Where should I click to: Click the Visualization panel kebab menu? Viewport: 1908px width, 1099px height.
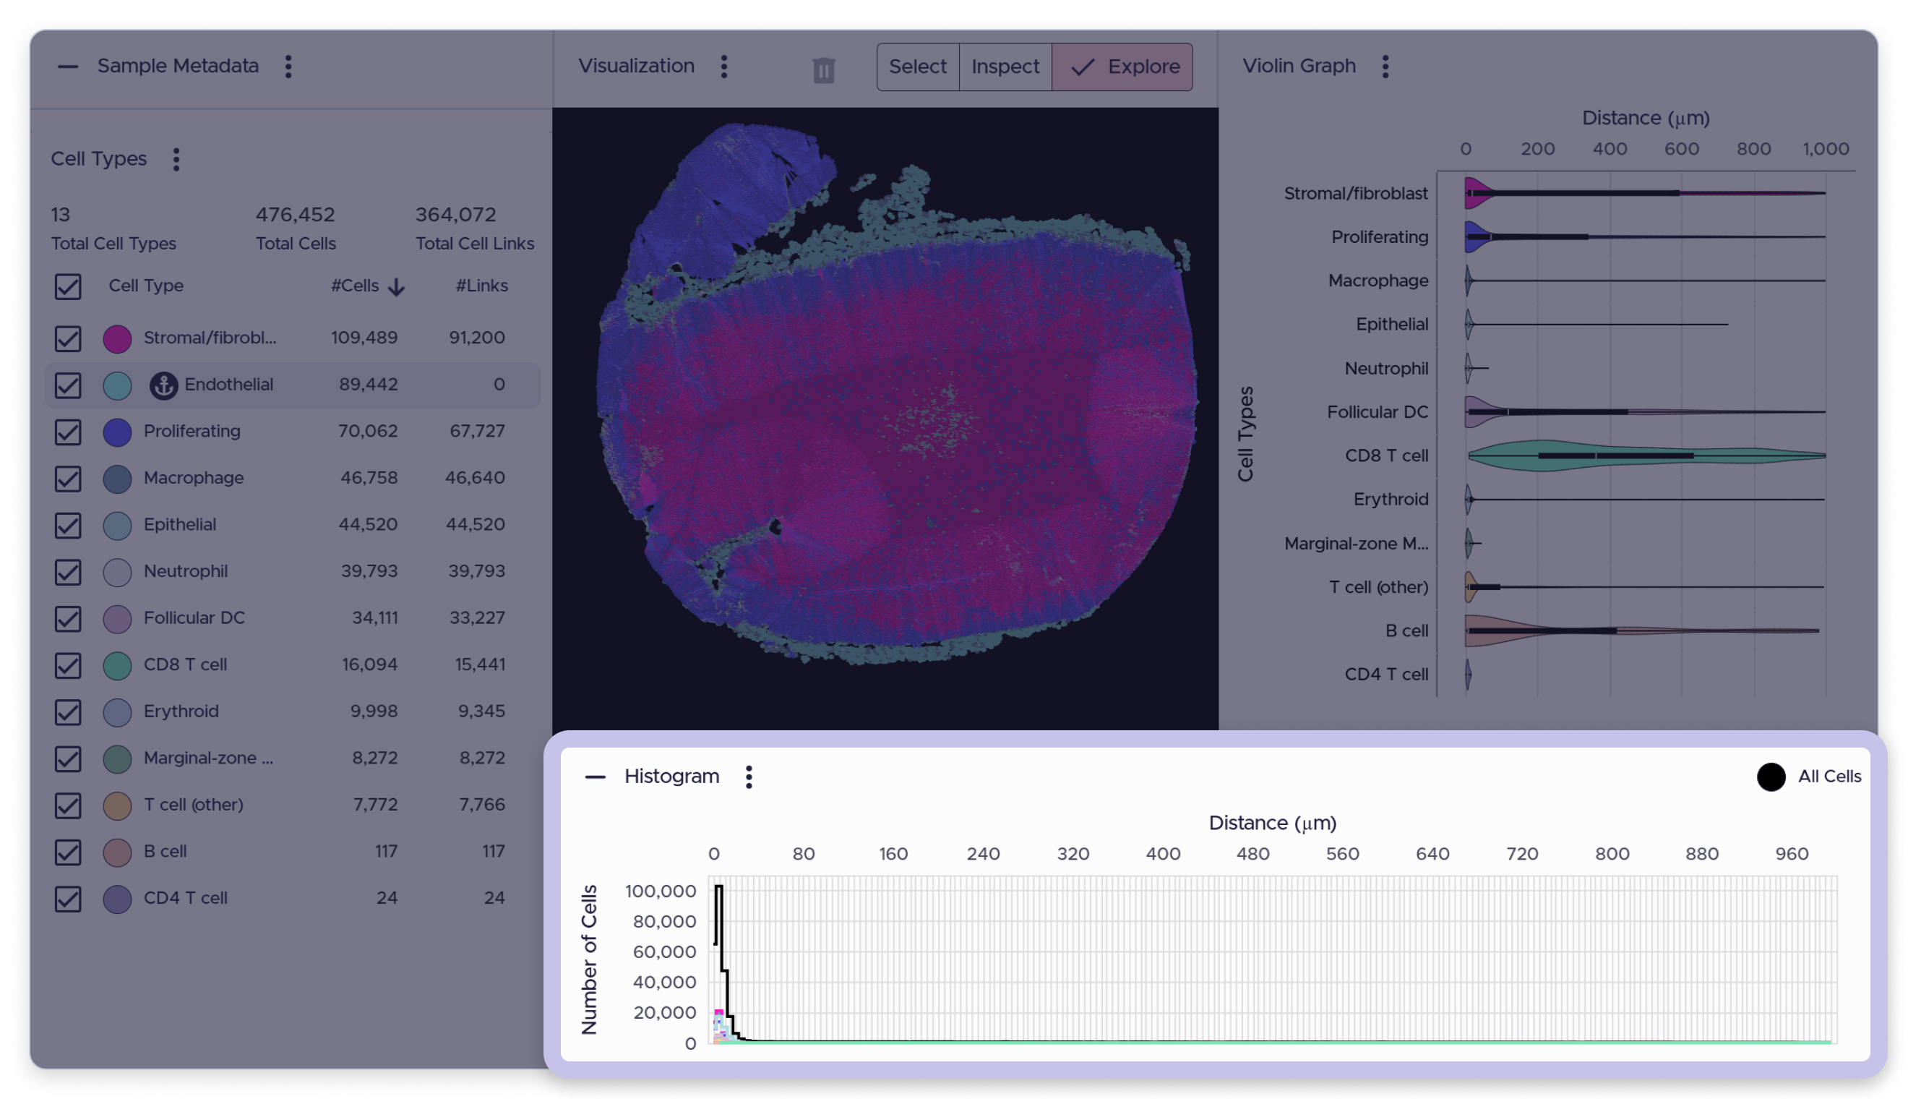pyautogui.click(x=723, y=67)
